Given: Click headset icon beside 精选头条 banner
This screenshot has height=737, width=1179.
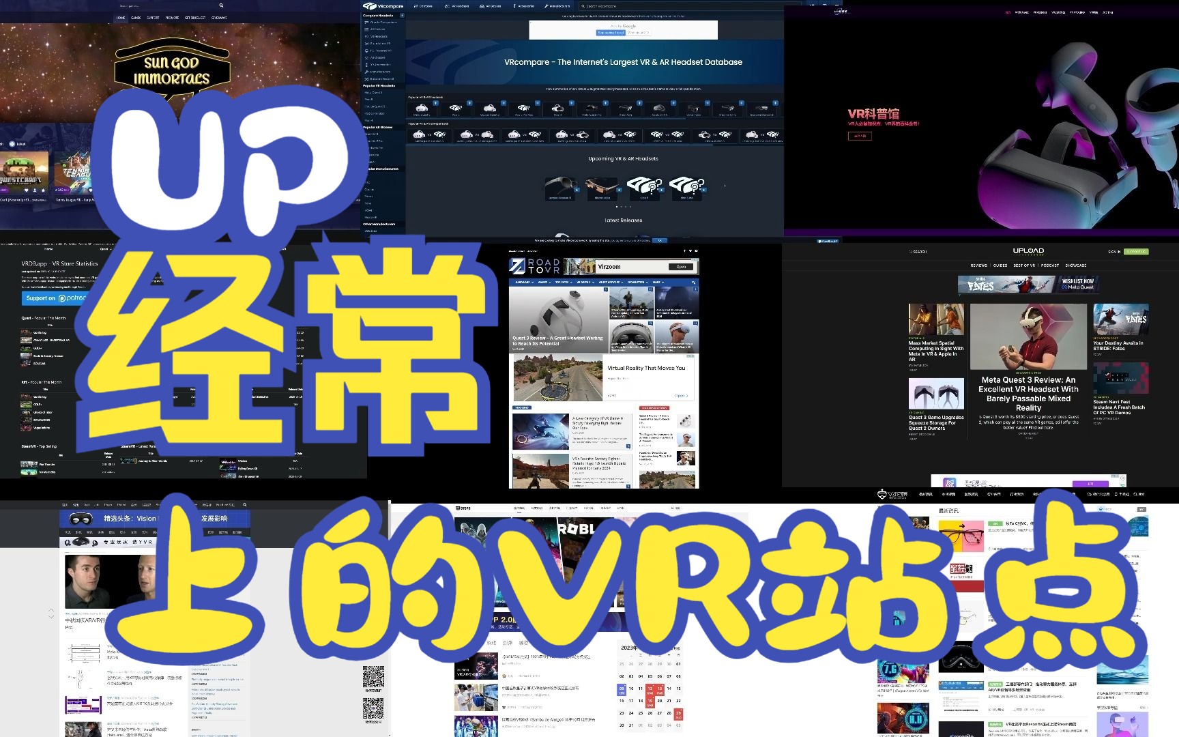Looking at the screenshot, I should 81,519.
